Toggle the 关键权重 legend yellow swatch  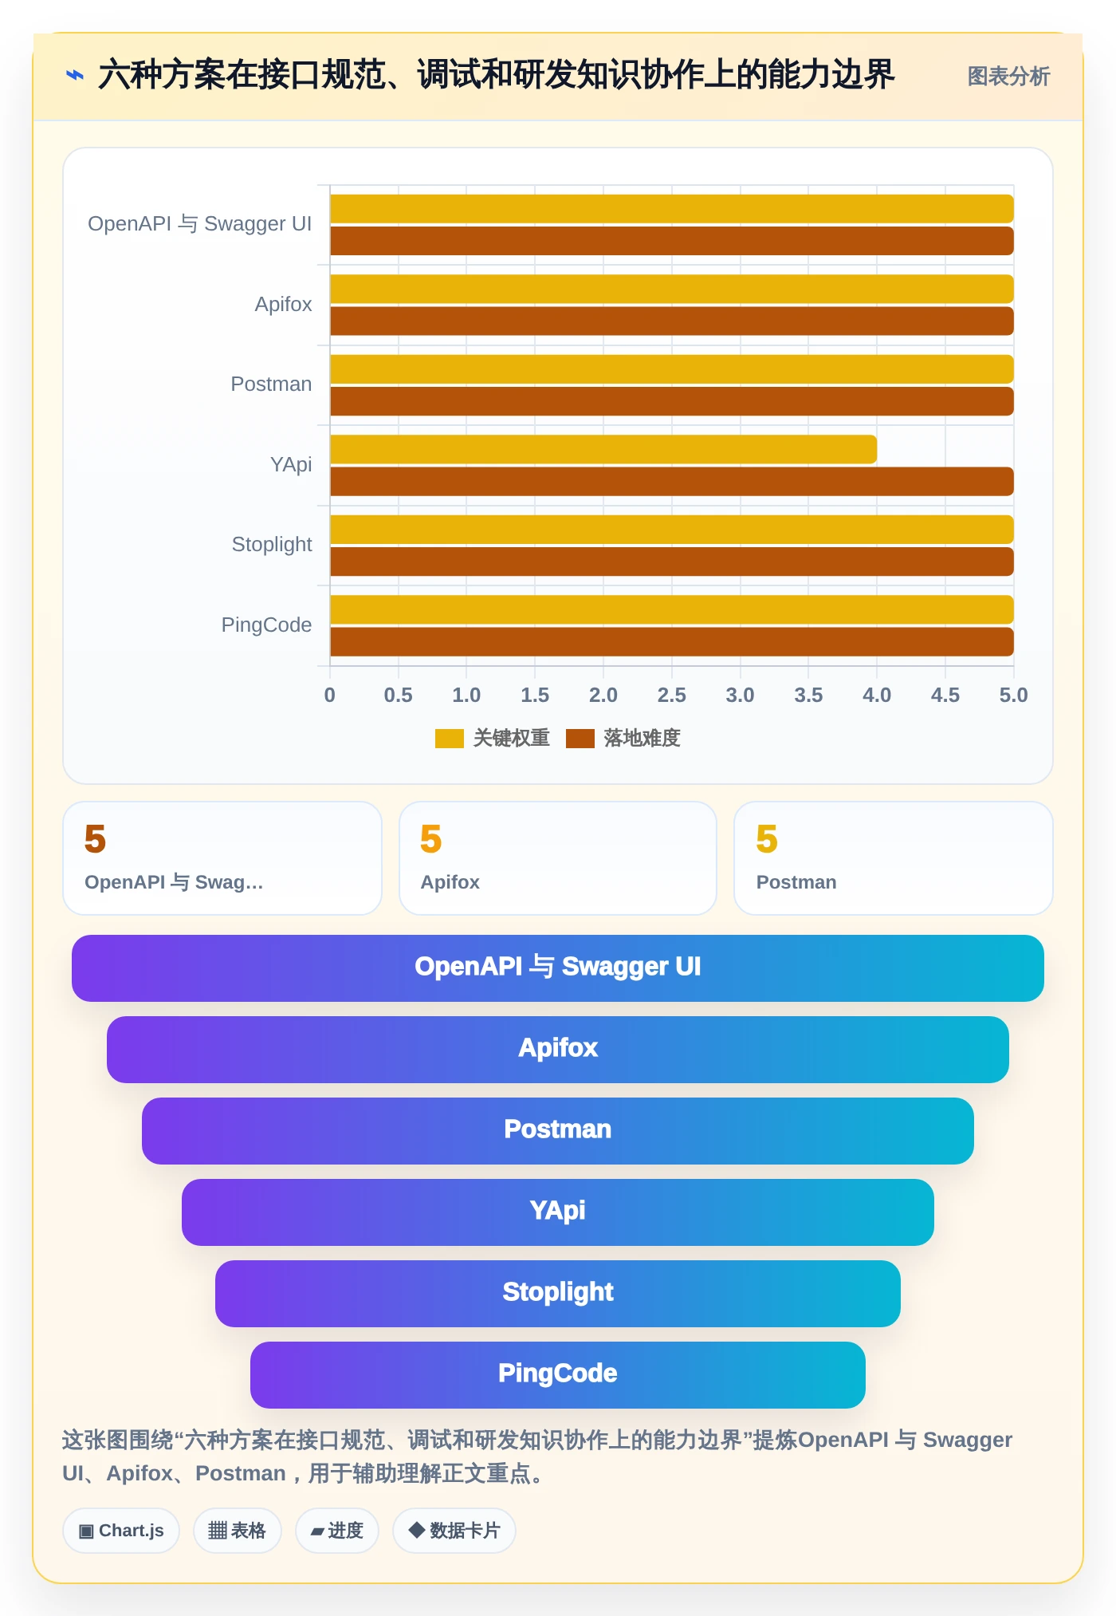(449, 739)
